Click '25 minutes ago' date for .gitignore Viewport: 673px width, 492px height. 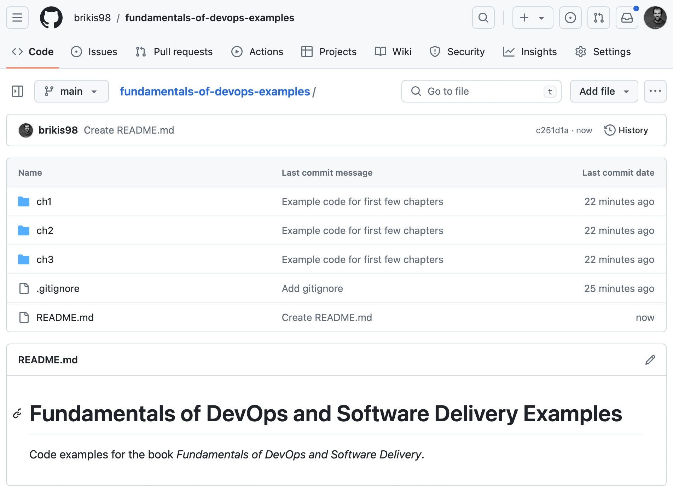(x=619, y=288)
